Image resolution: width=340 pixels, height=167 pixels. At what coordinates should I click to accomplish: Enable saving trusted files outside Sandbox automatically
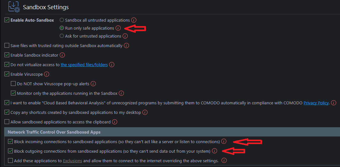[7, 45]
